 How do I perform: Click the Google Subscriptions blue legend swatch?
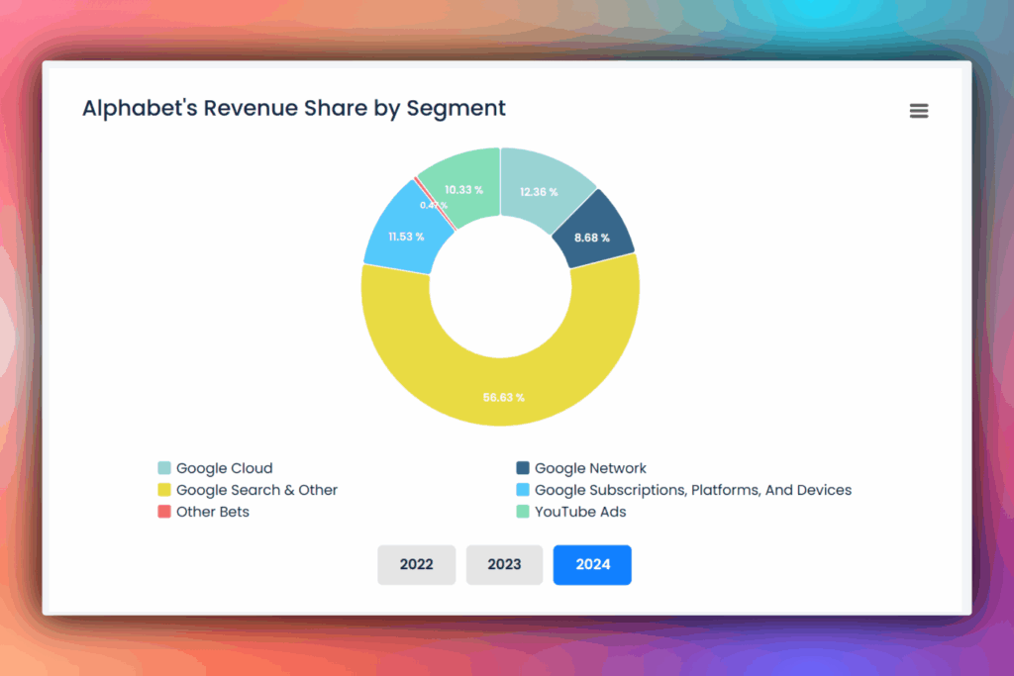tap(523, 490)
